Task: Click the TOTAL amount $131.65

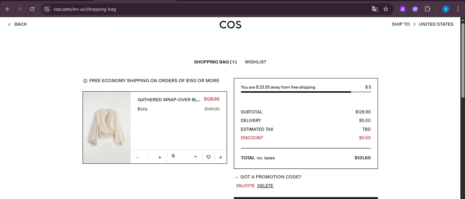Action: pos(362,158)
